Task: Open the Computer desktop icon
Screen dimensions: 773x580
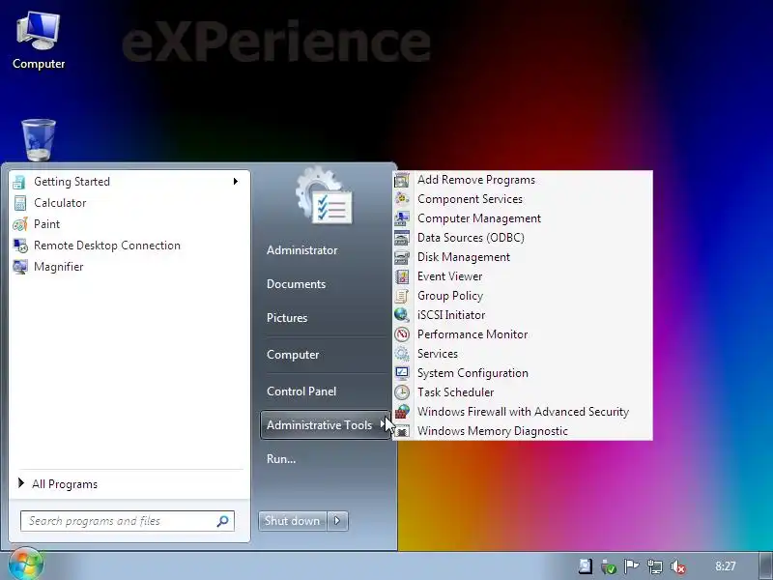Action: tap(39, 40)
